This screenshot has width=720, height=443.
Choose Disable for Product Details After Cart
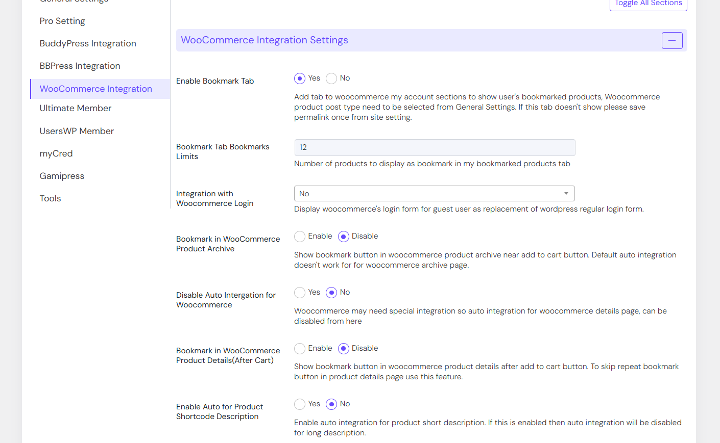(344, 349)
